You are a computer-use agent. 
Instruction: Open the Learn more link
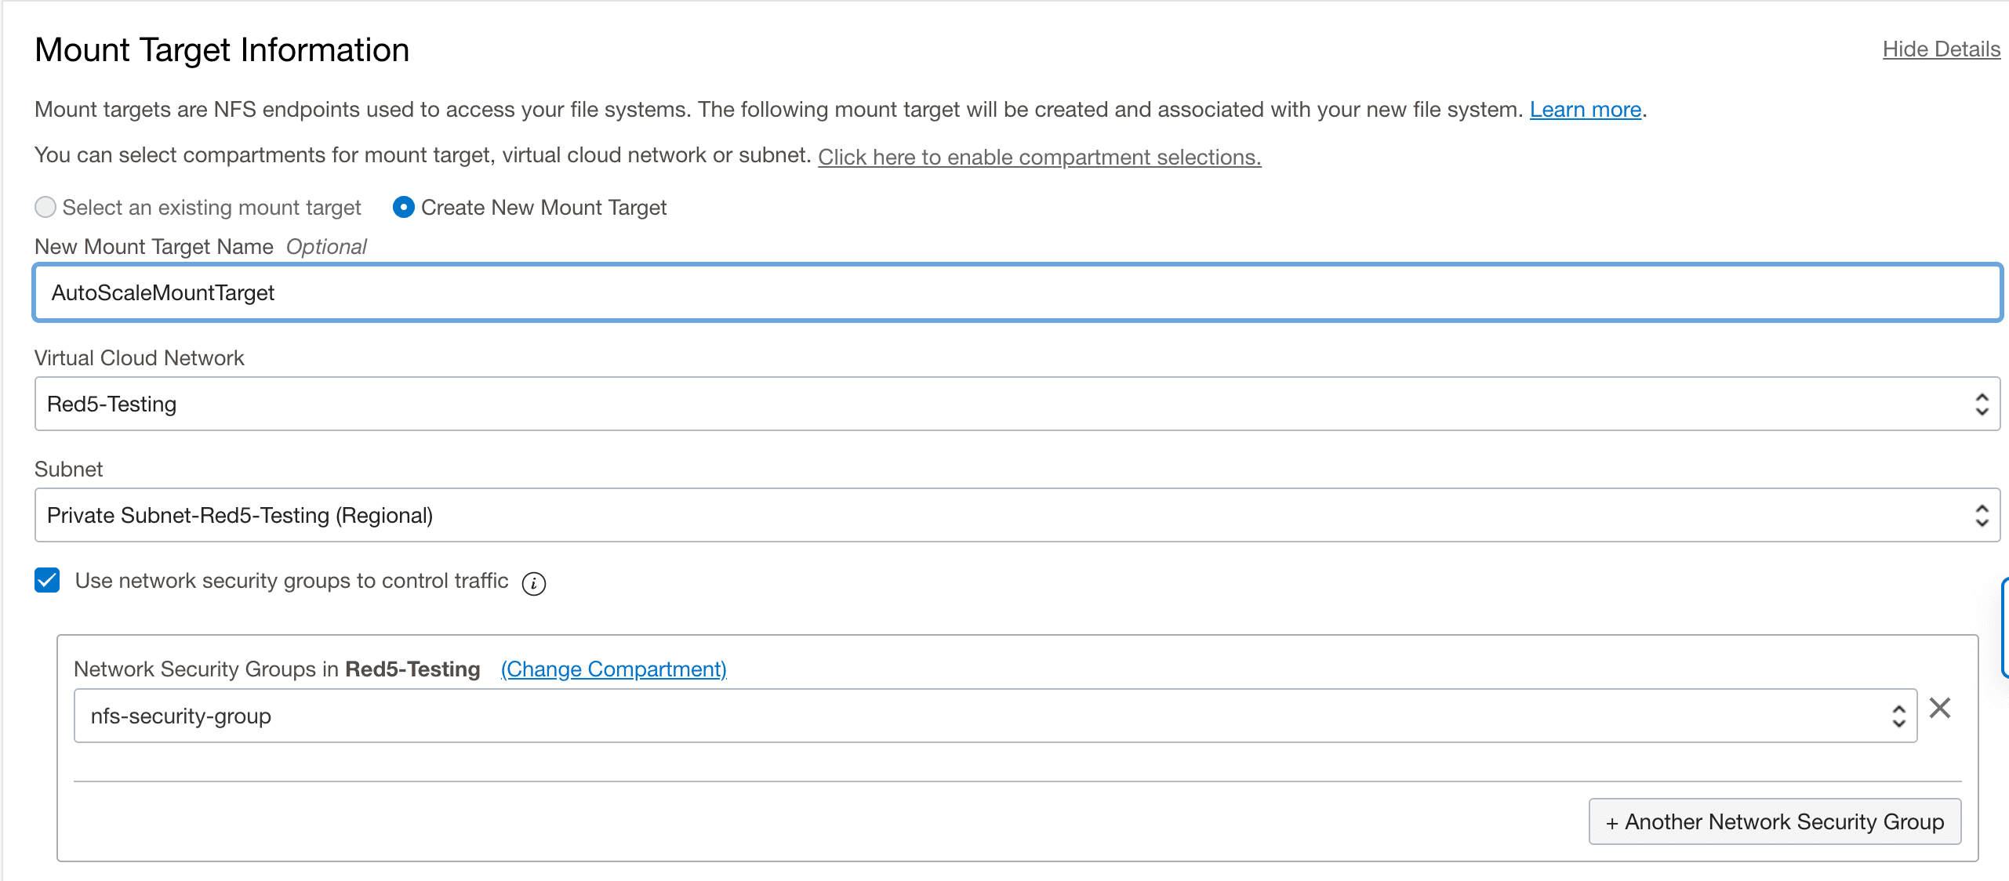pos(1585,110)
